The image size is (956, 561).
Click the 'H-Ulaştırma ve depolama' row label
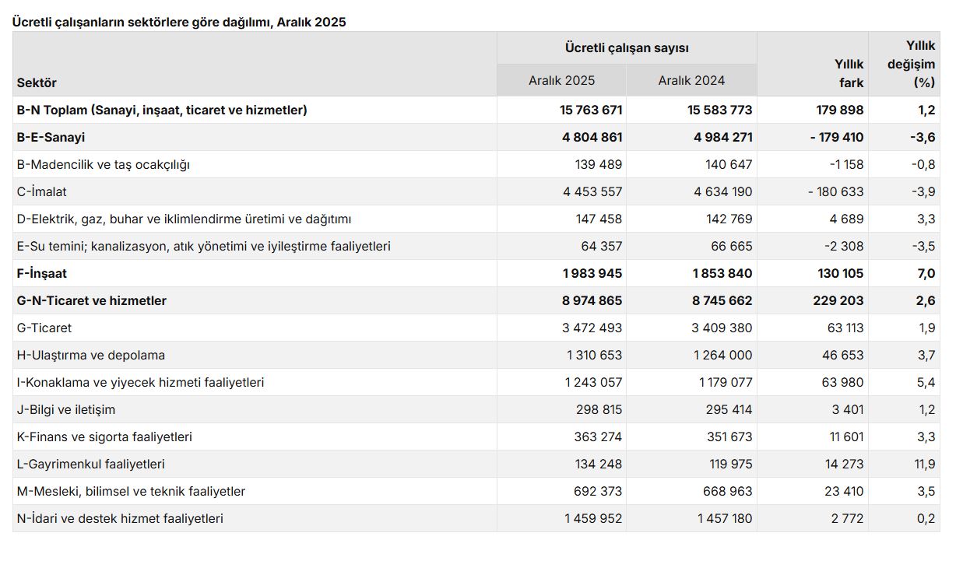coord(91,355)
